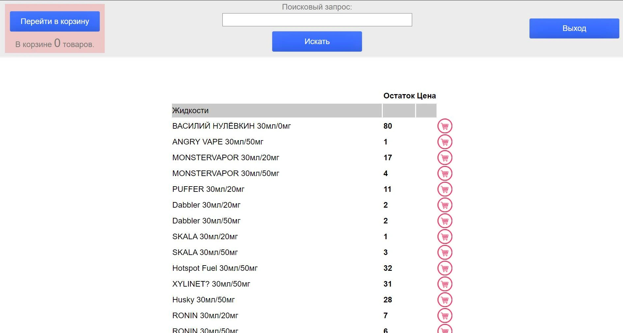The image size is (623, 333).
Task: Focus the Поисковый запрос search field
Action: (317, 20)
